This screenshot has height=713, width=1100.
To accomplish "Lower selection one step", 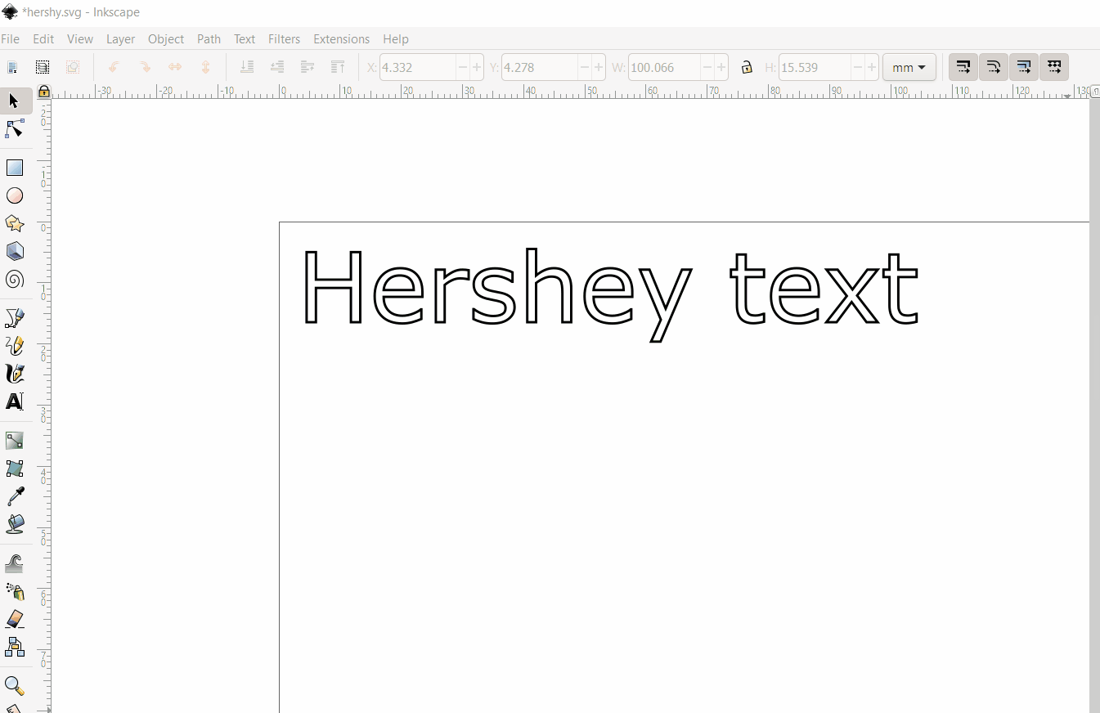I will (x=277, y=67).
